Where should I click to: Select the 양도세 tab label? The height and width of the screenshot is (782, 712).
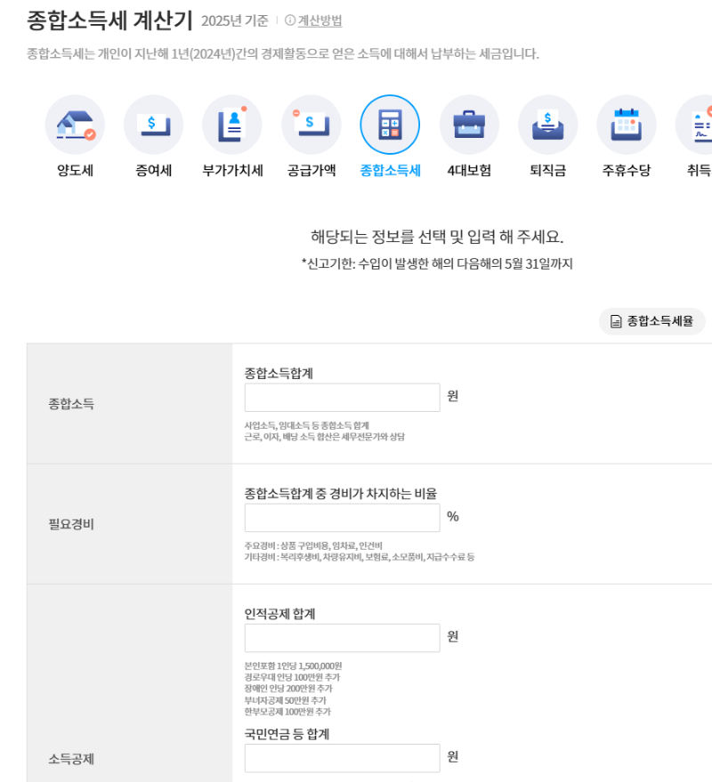pos(75,170)
